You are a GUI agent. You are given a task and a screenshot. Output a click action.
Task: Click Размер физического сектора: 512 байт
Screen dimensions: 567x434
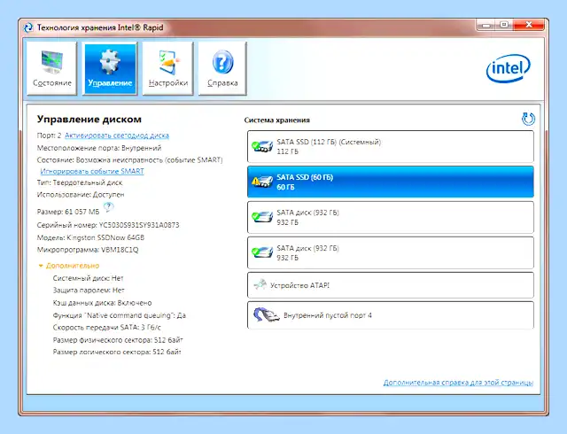tap(118, 340)
